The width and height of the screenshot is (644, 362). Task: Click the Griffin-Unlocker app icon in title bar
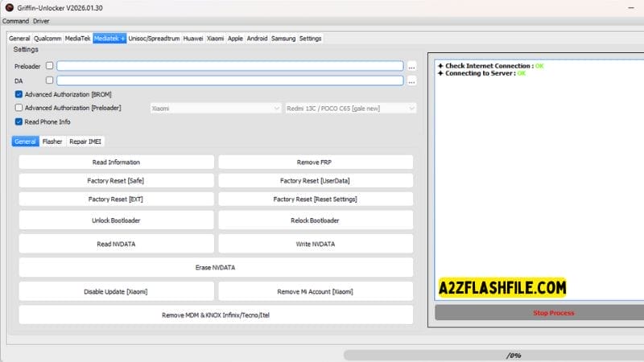click(10, 8)
